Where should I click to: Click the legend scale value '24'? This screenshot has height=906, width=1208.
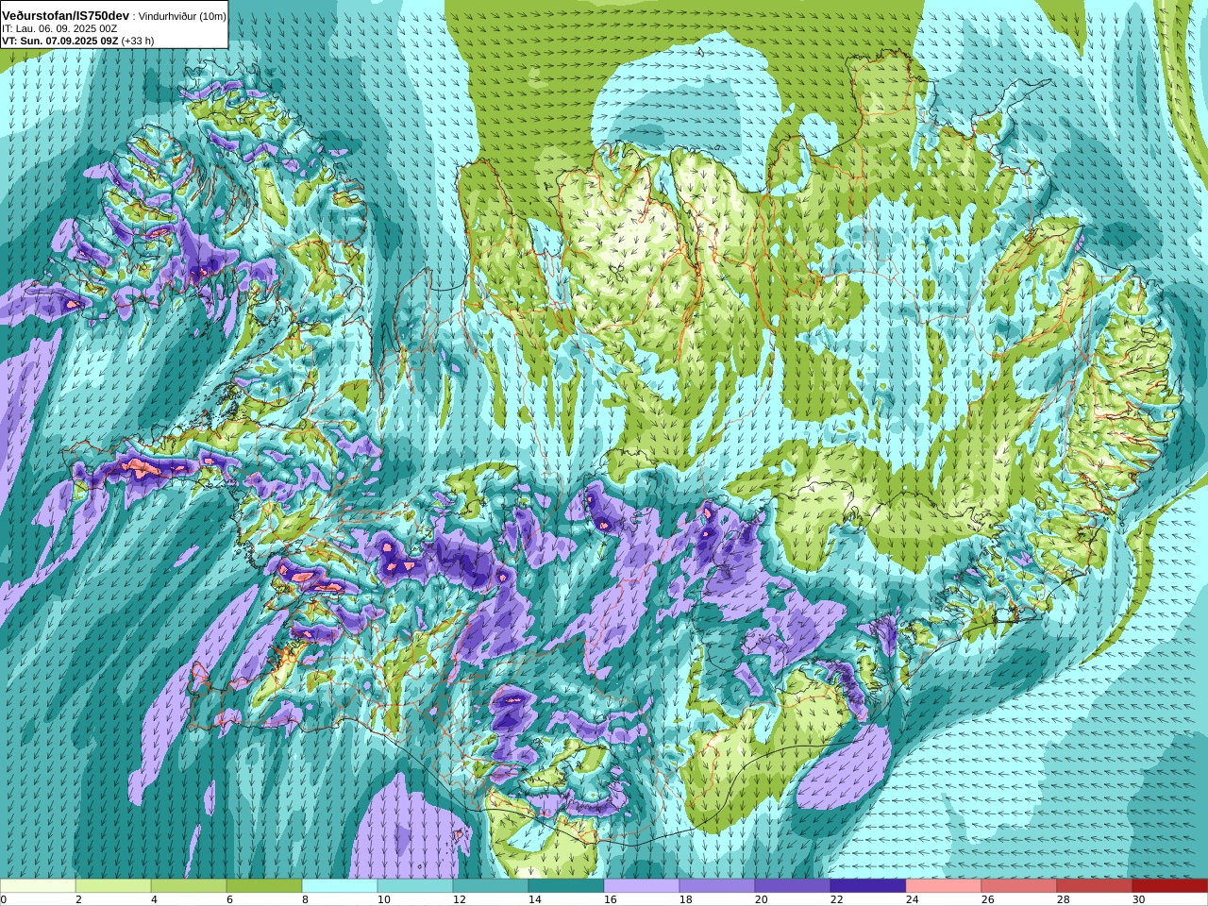pos(913,899)
